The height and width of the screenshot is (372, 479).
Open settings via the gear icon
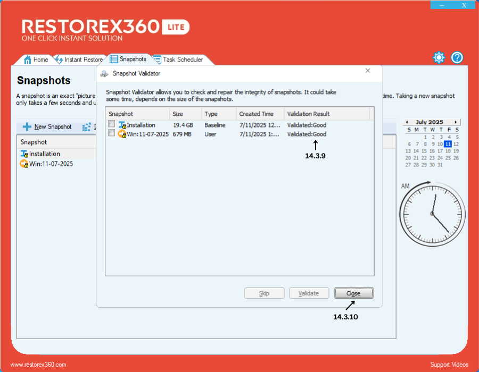(439, 57)
